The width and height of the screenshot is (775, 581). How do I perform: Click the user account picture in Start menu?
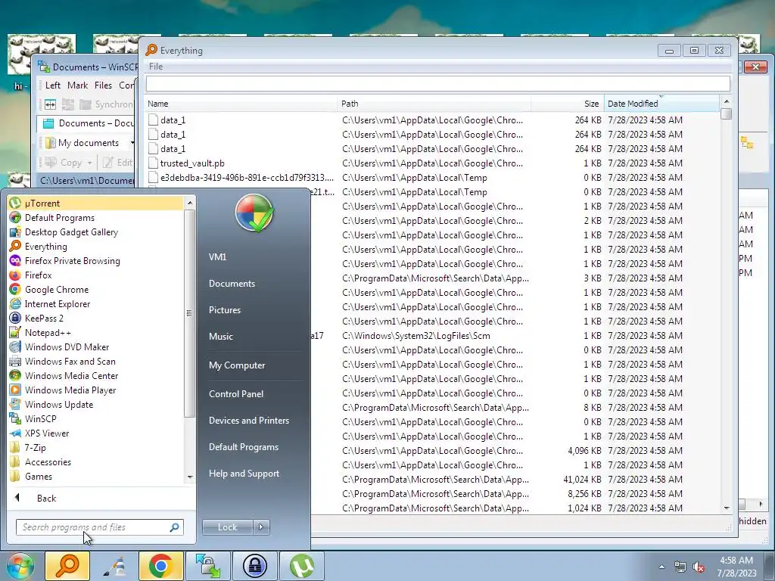click(x=254, y=213)
